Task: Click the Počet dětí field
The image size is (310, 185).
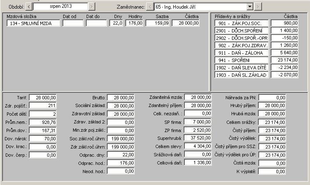Action: pos(43,114)
